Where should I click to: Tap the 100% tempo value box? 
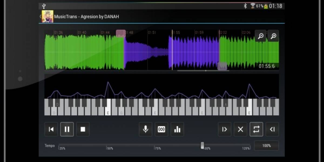pyautogui.click(x=266, y=146)
